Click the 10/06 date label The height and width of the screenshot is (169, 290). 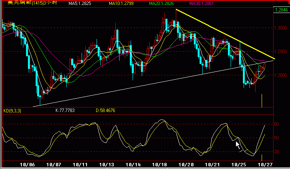tap(27, 164)
